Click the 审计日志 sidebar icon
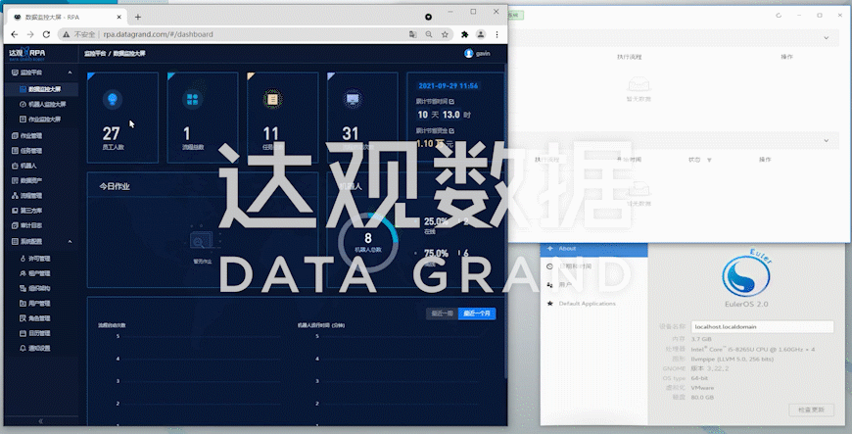This screenshot has width=852, height=434. pos(16,225)
